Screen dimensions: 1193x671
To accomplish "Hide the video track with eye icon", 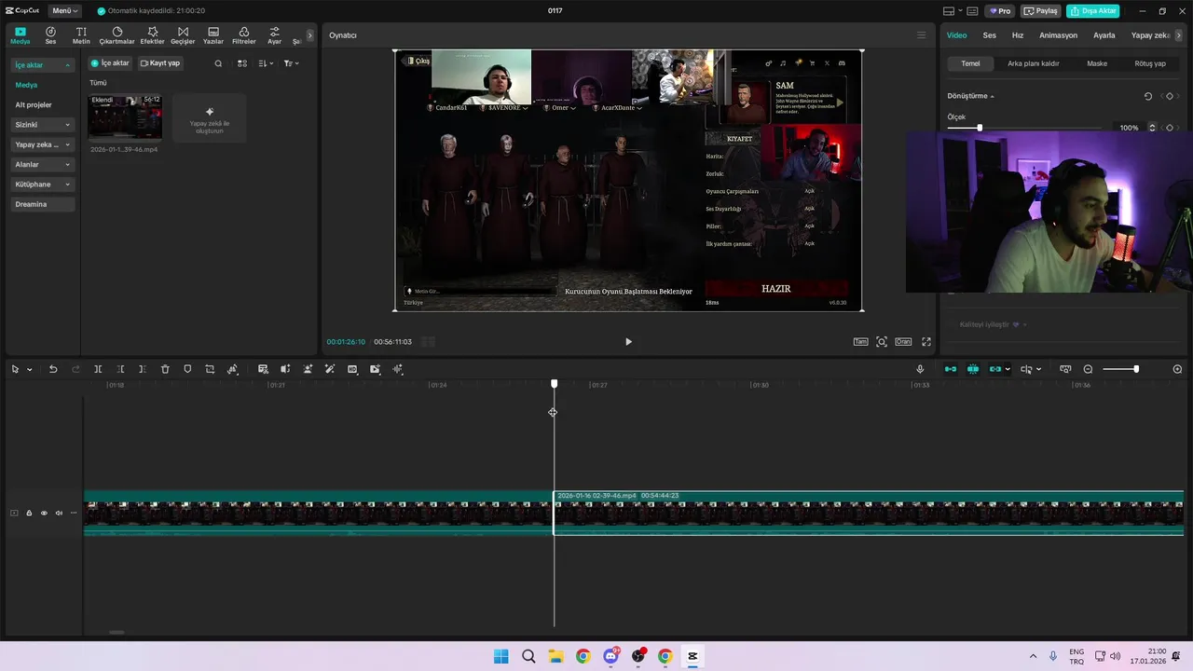I will click(x=44, y=513).
